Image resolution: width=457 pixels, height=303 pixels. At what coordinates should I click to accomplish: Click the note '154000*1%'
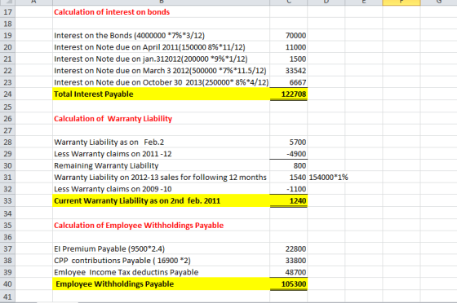pos(328,178)
